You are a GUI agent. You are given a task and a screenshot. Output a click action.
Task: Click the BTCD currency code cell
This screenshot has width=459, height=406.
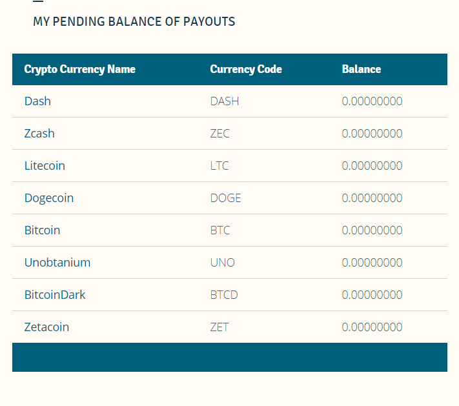[224, 295]
